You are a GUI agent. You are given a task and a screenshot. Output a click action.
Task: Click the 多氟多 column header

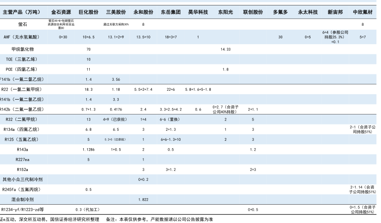(x=280, y=11)
